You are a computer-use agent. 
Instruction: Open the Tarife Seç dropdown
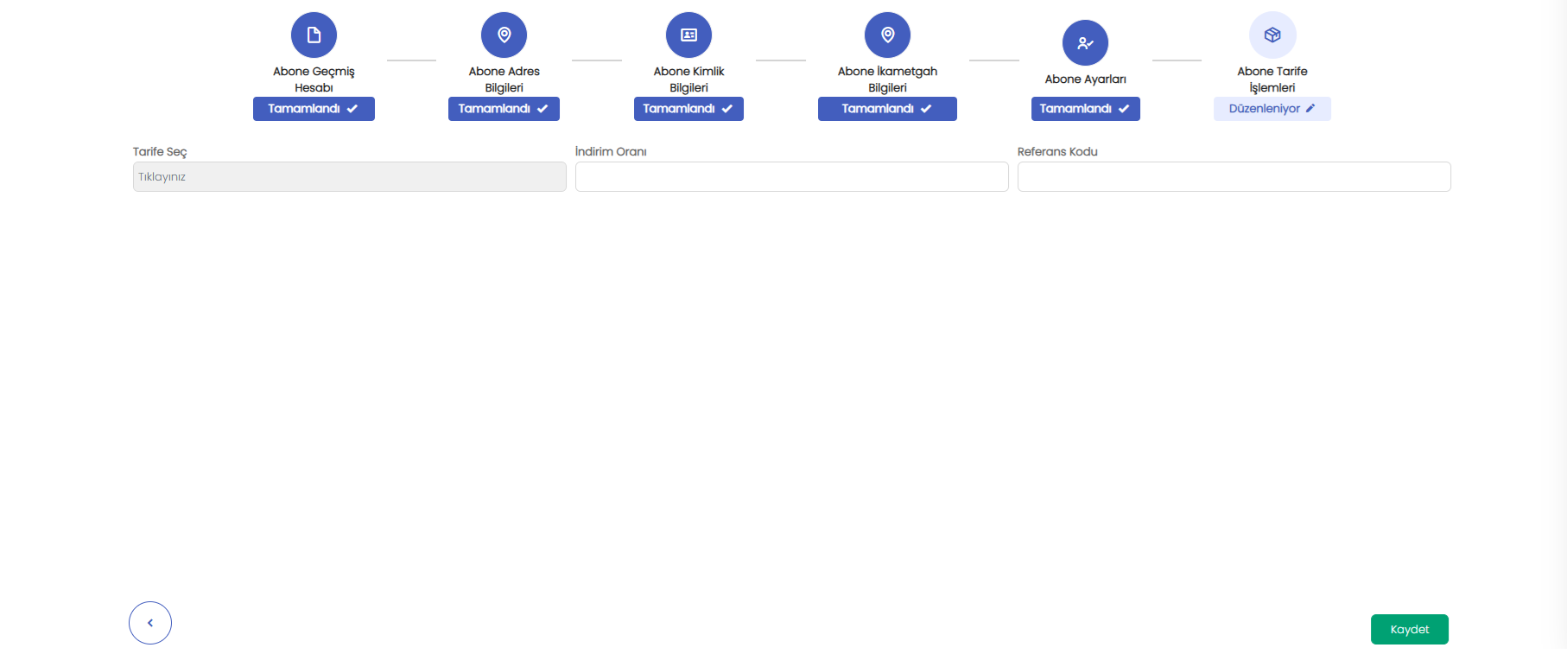coord(349,177)
